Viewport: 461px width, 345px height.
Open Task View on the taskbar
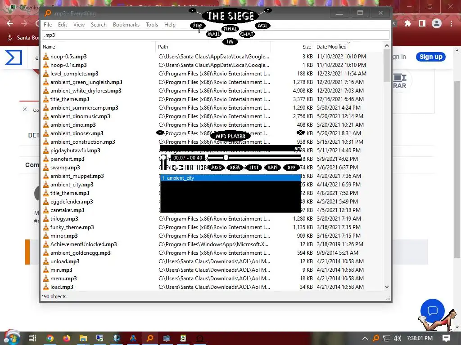pos(32,338)
